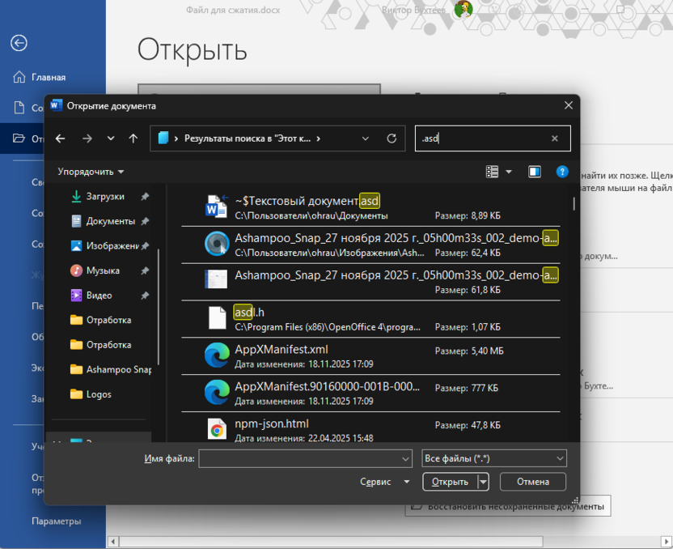Image resolution: width=673 pixels, height=549 pixels.
Task: Clear the .asd search text
Action: (554, 138)
